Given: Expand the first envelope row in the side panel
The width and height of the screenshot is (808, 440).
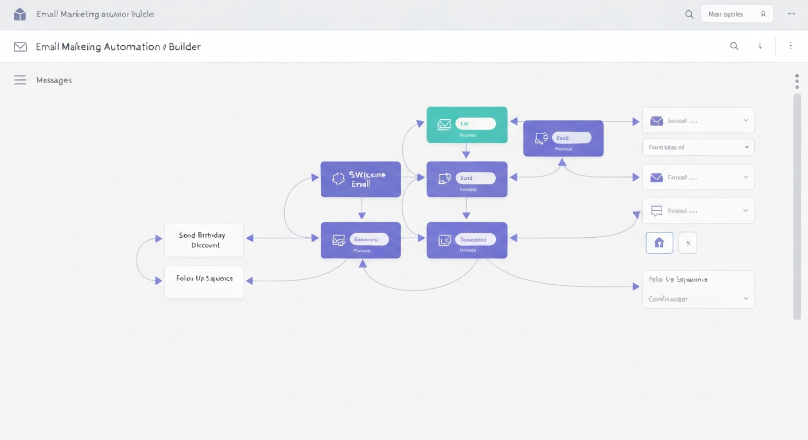Looking at the screenshot, I should (745, 121).
